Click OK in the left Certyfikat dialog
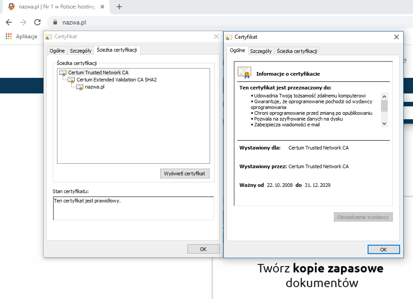The height and width of the screenshot is (299, 413). click(x=203, y=249)
